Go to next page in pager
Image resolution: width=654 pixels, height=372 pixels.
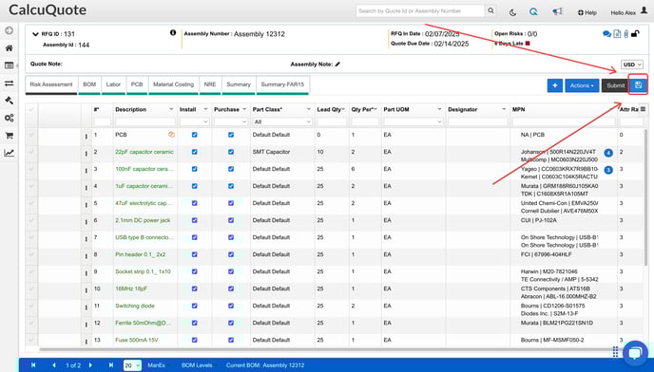pos(90,365)
